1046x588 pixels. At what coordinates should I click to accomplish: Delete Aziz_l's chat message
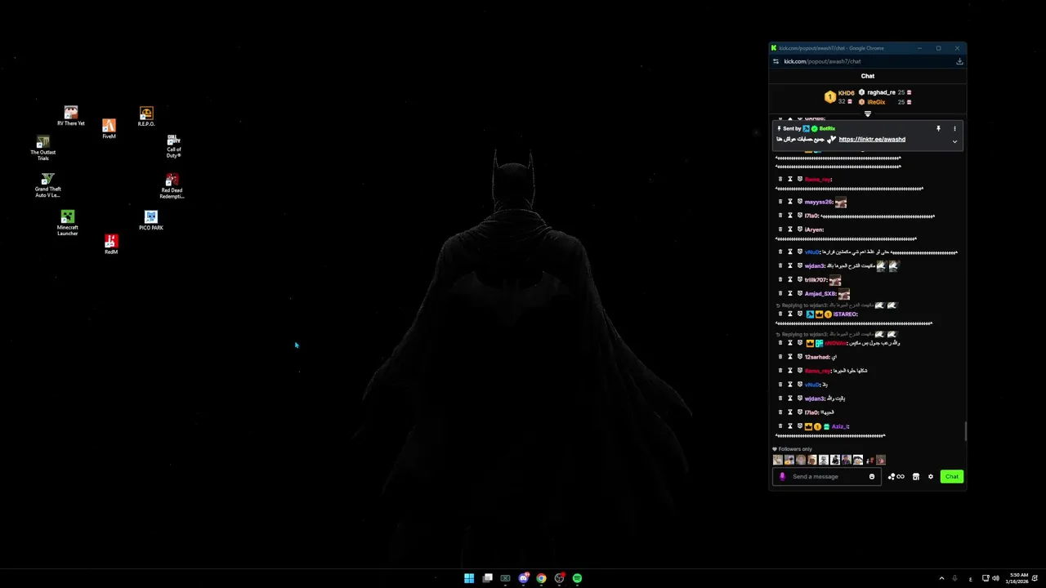pos(780,426)
